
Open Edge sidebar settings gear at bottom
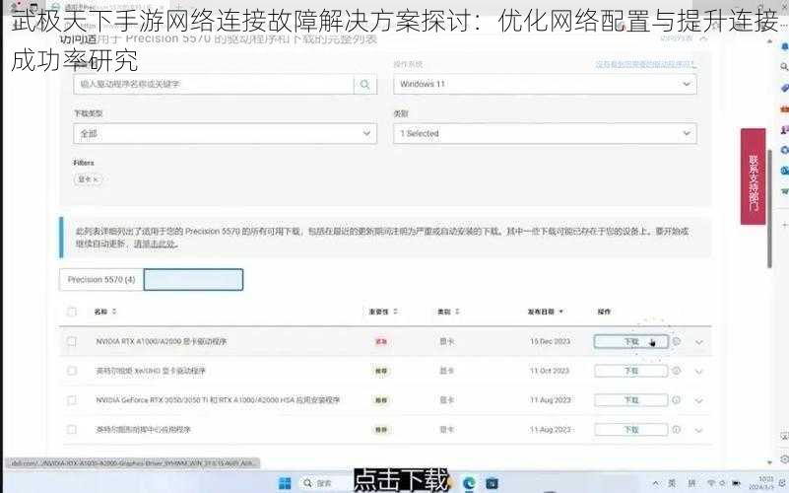click(784, 459)
